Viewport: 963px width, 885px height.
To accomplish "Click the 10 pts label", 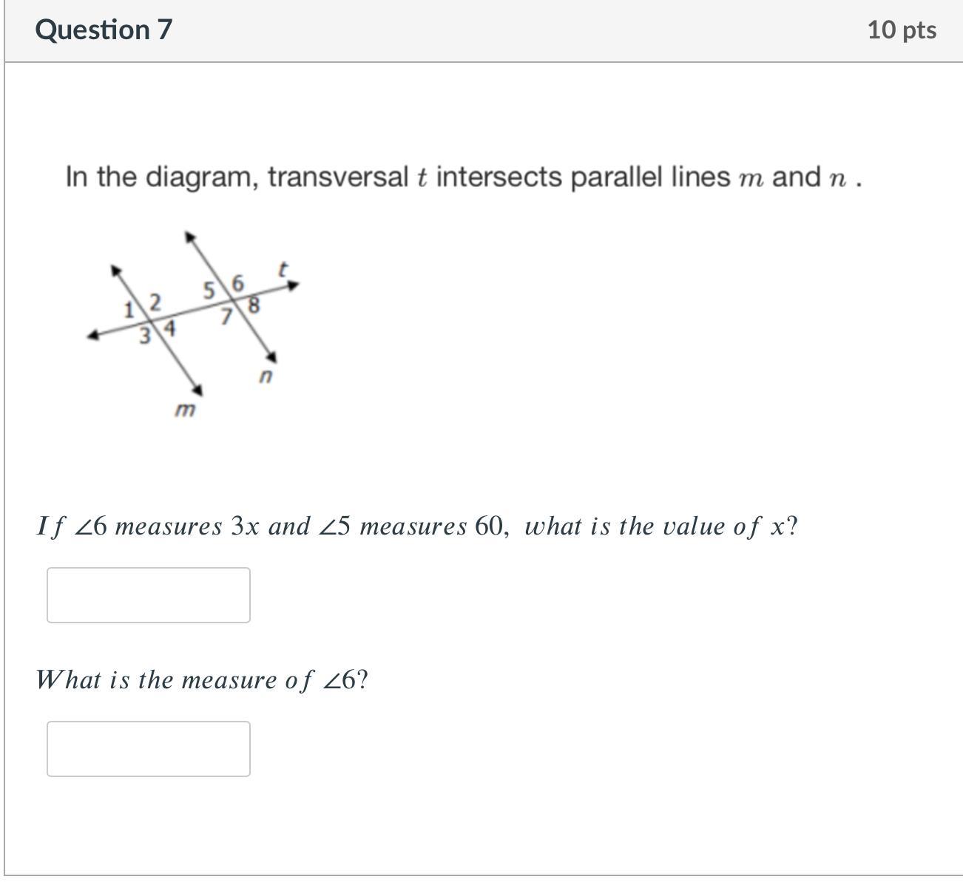I will pyautogui.click(x=902, y=30).
